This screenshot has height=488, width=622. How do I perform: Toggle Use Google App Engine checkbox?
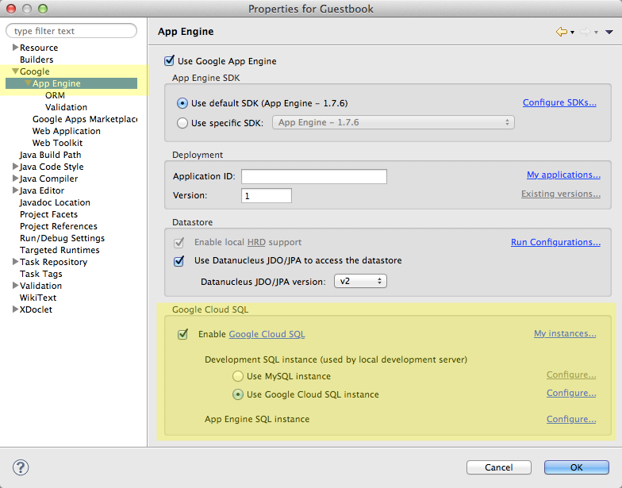pyautogui.click(x=170, y=60)
